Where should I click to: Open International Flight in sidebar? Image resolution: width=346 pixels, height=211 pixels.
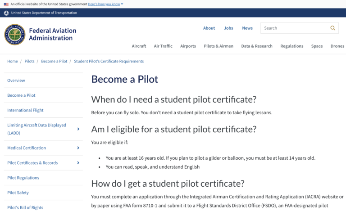[25, 110]
